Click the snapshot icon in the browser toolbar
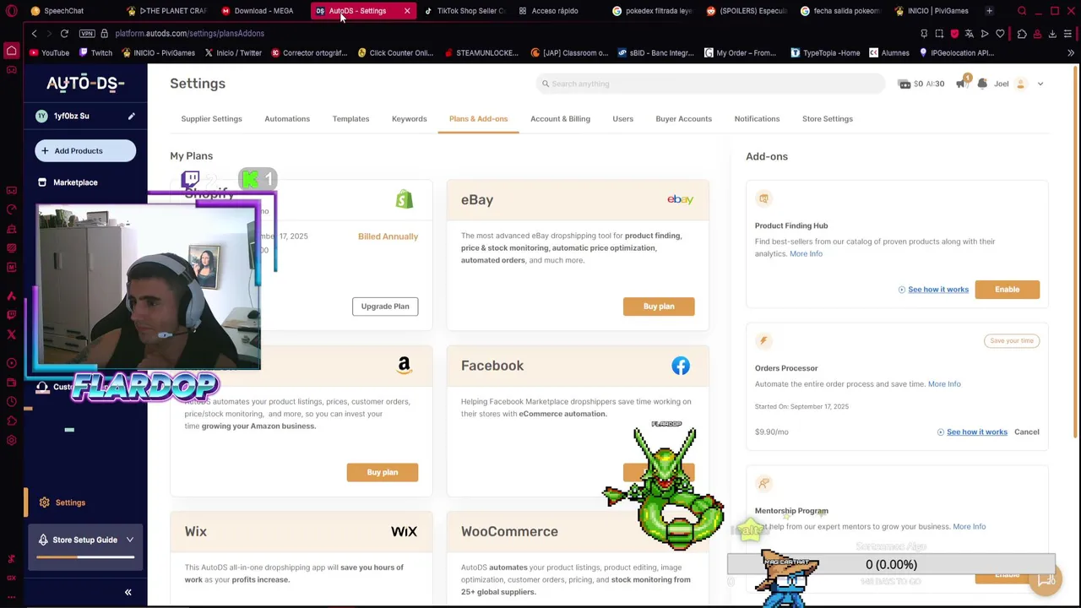This screenshot has width=1081, height=608. (939, 33)
